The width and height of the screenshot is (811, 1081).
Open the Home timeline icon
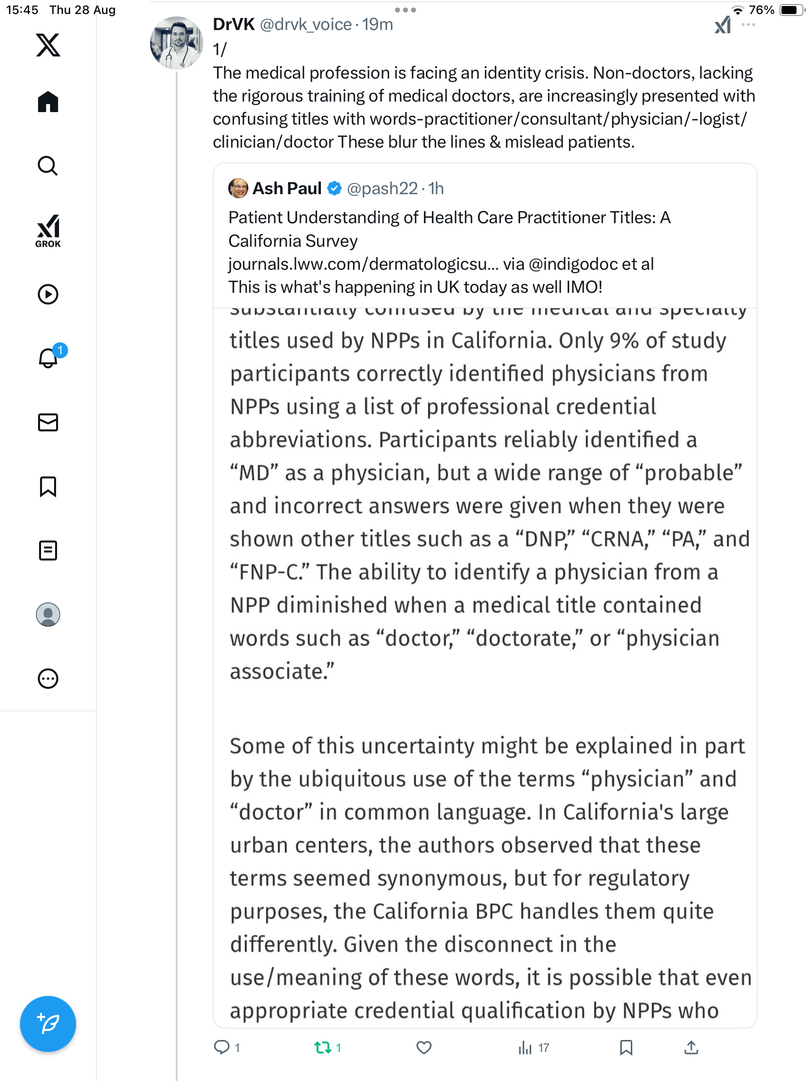48,102
